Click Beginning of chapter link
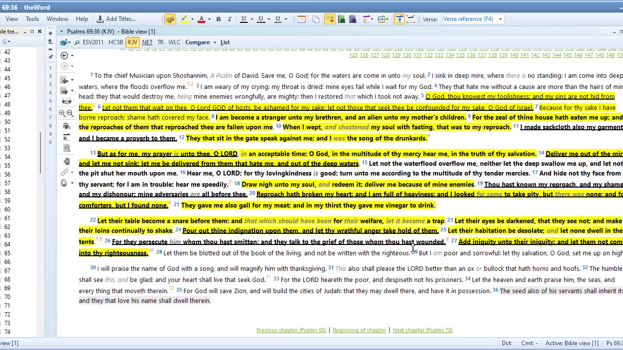 pos(359,330)
